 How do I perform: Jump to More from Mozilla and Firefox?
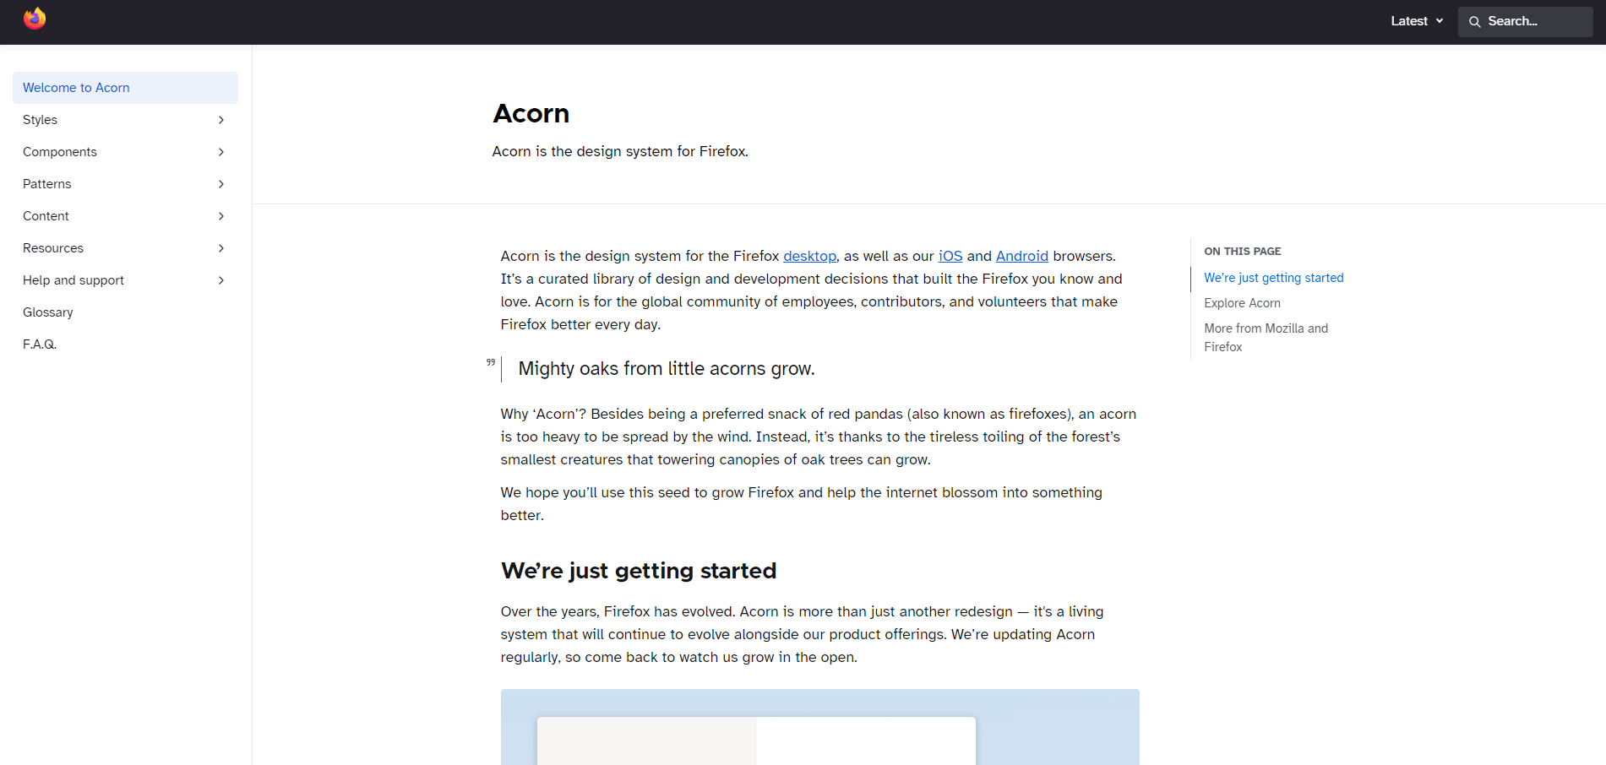click(x=1266, y=337)
